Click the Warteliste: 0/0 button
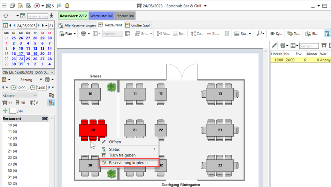 click(x=101, y=16)
